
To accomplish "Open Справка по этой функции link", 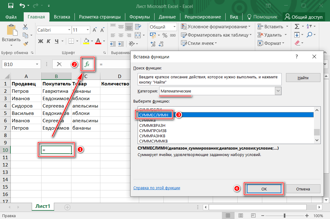I will (157, 188).
